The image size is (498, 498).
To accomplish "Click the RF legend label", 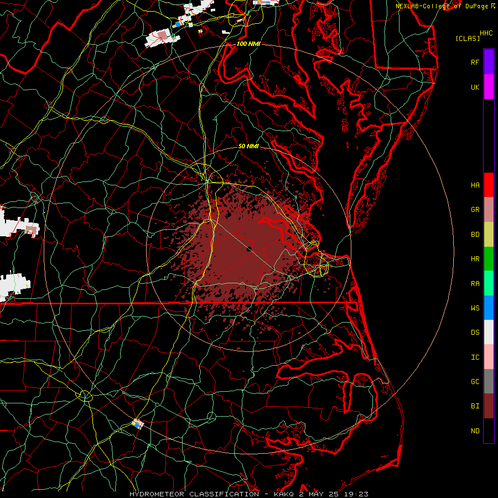I will tap(475, 62).
